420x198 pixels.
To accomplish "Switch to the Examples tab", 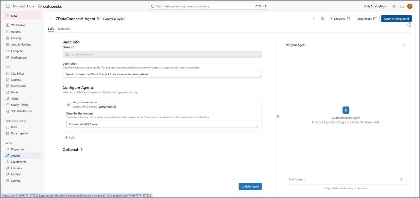I will tap(64, 29).
